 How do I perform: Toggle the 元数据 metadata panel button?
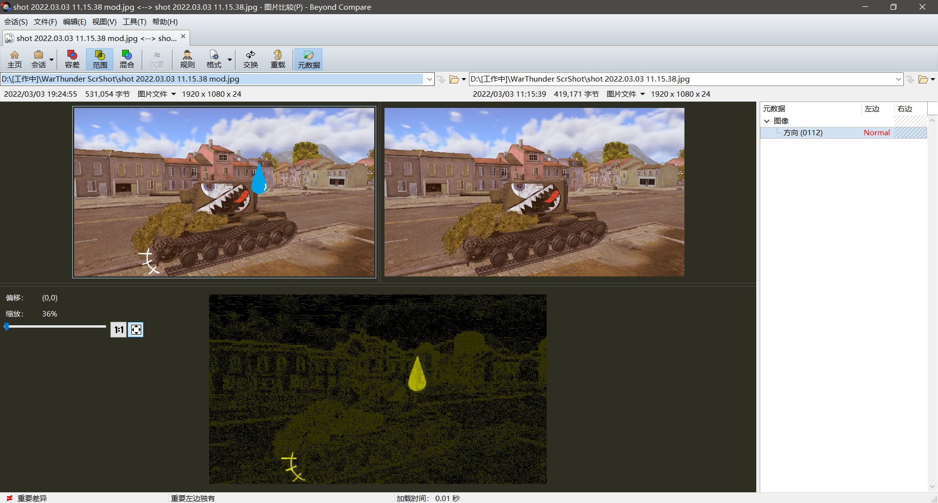point(308,59)
